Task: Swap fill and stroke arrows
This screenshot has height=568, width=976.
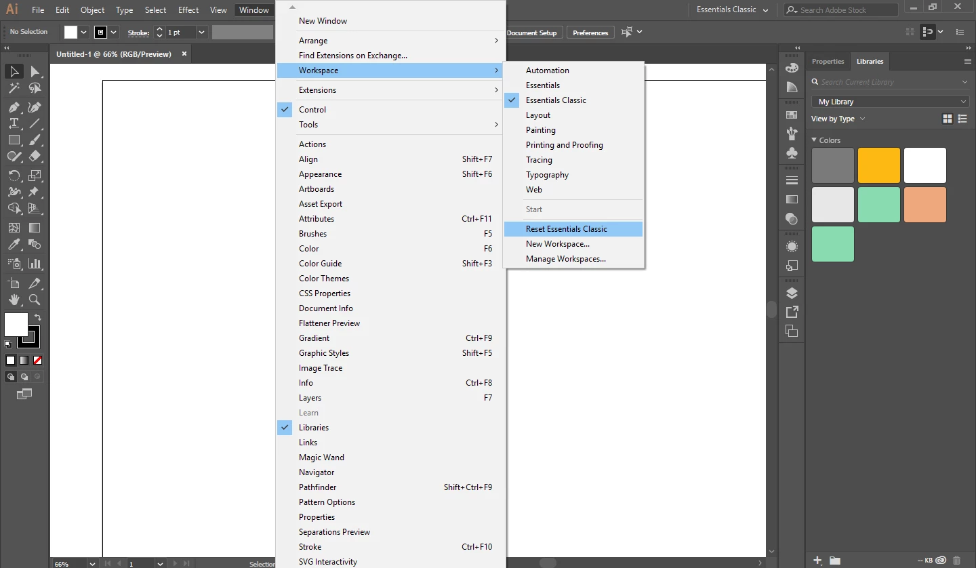Action: 38,317
